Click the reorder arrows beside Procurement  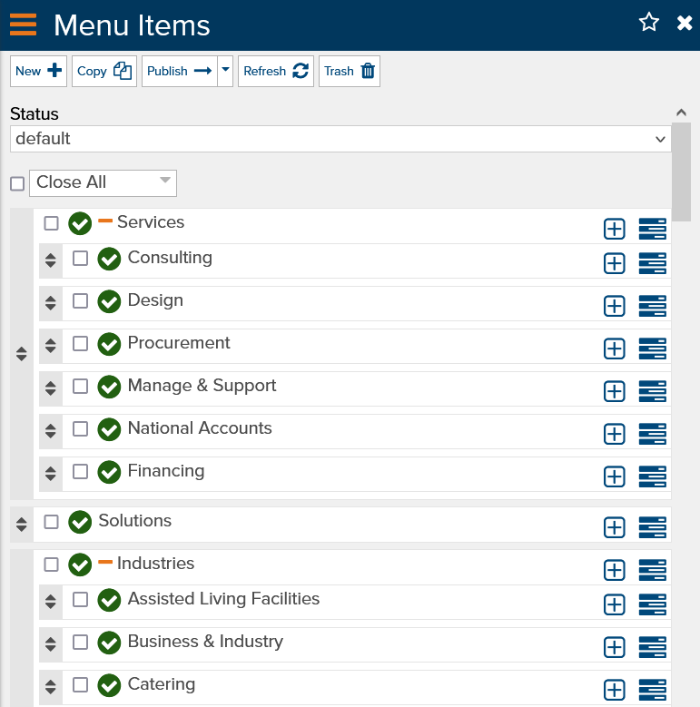point(51,346)
